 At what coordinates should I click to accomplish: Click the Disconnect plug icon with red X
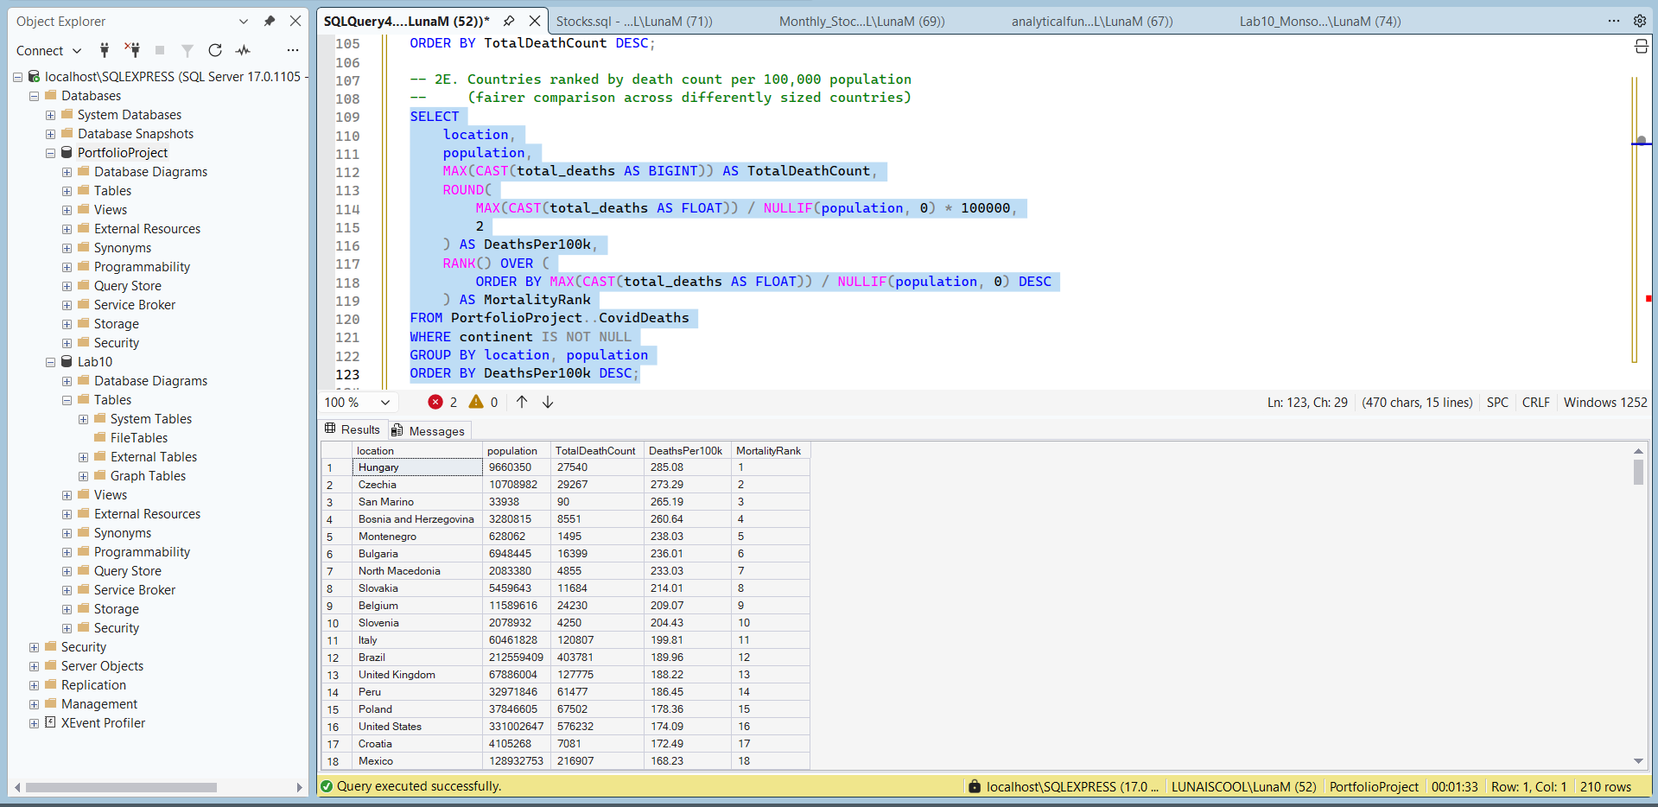(x=132, y=50)
